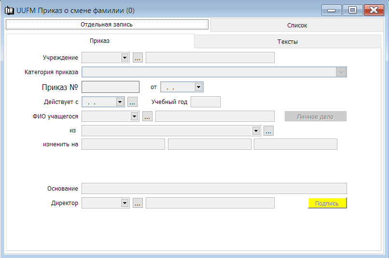Expand the из dropdown list
Screen dimensions: 389x258
pos(256,130)
